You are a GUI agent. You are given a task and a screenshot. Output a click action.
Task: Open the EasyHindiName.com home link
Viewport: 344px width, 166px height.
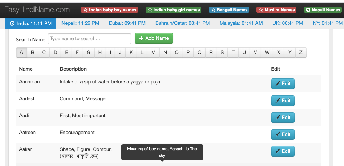tap(37, 10)
